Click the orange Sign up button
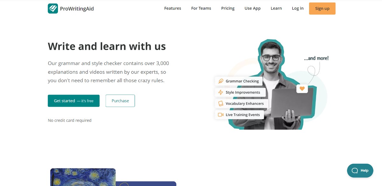This screenshot has width=382, height=186. point(322,9)
